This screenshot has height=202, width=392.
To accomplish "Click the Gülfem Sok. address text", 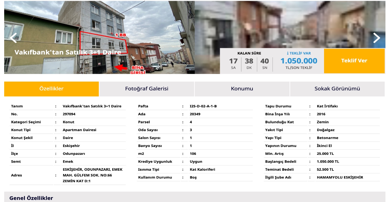I will click(x=93, y=175).
